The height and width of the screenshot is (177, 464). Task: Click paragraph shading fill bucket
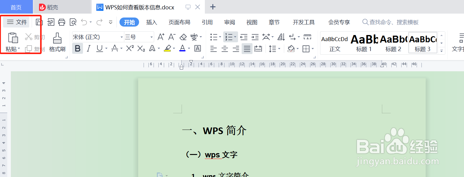pyautogui.click(x=291, y=48)
